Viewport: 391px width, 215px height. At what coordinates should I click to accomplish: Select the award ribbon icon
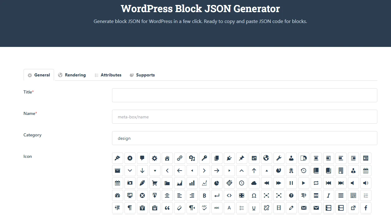(x=291, y=171)
